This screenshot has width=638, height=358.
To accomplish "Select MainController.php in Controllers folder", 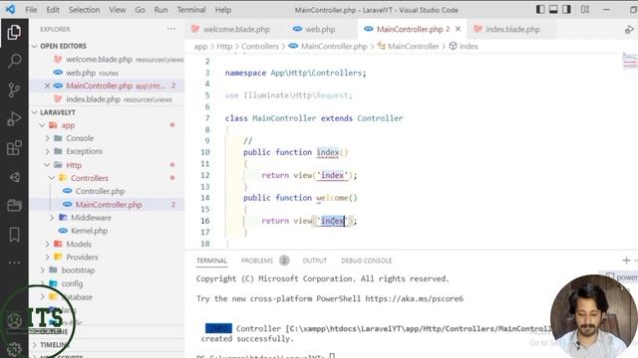I will pyautogui.click(x=108, y=204).
